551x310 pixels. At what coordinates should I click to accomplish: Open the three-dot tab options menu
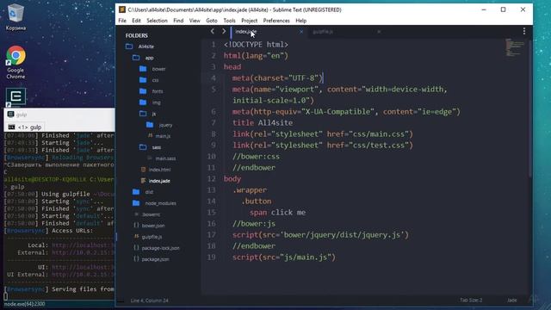[x=524, y=31]
